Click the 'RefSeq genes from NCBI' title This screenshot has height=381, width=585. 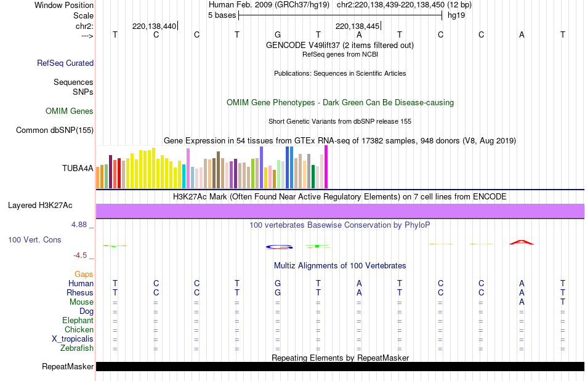pos(340,54)
